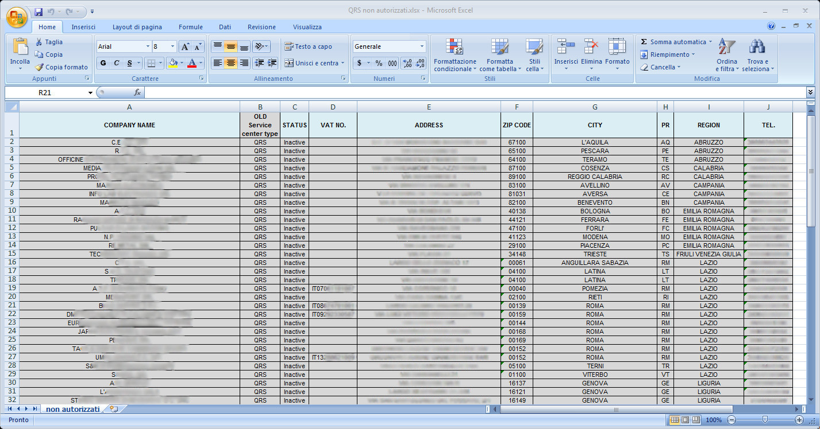Click decrease decimal icon
Screen dimensions: 820x429
point(420,63)
